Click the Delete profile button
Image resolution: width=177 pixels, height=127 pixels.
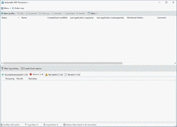point(81,14)
